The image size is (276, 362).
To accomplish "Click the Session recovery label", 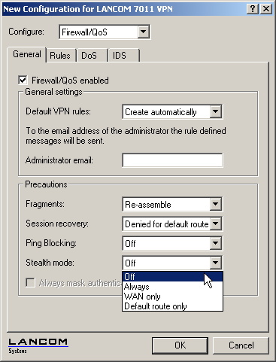I will tap(57, 224).
